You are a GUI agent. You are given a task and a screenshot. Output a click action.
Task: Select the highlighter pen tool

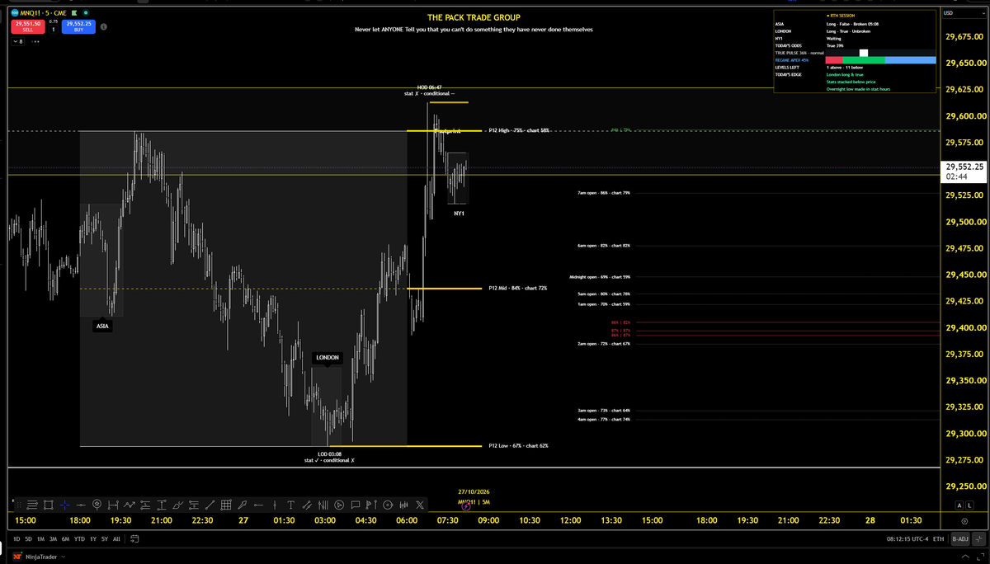coord(242,505)
